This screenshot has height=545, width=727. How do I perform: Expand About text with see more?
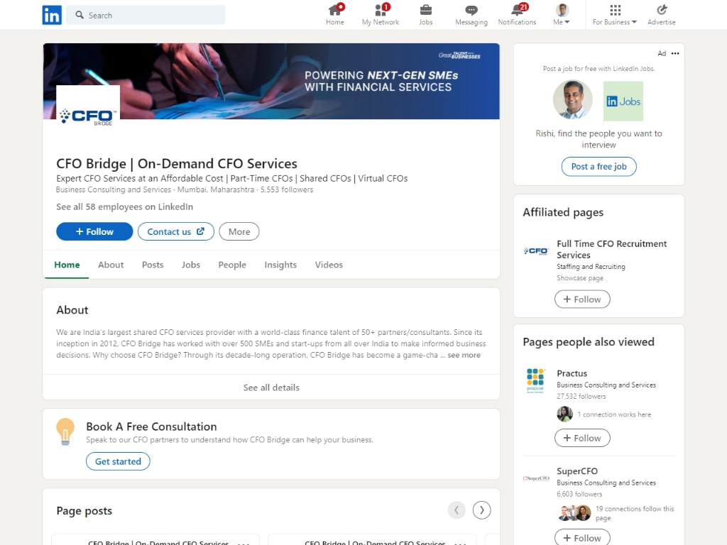(464, 355)
